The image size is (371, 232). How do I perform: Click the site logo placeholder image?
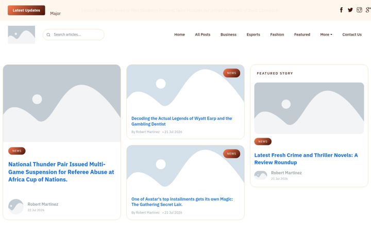pos(22,35)
